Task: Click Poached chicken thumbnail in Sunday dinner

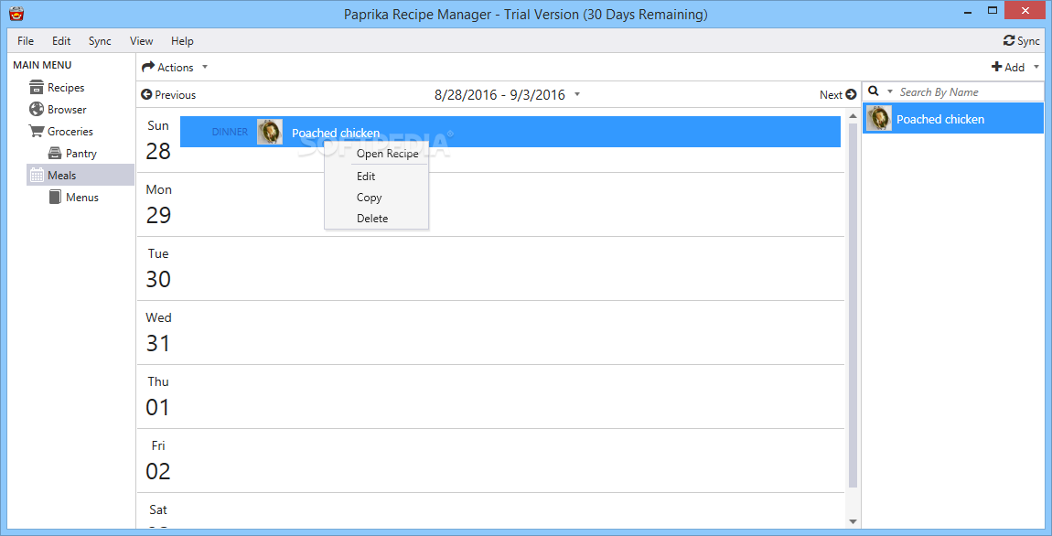Action: 270,132
